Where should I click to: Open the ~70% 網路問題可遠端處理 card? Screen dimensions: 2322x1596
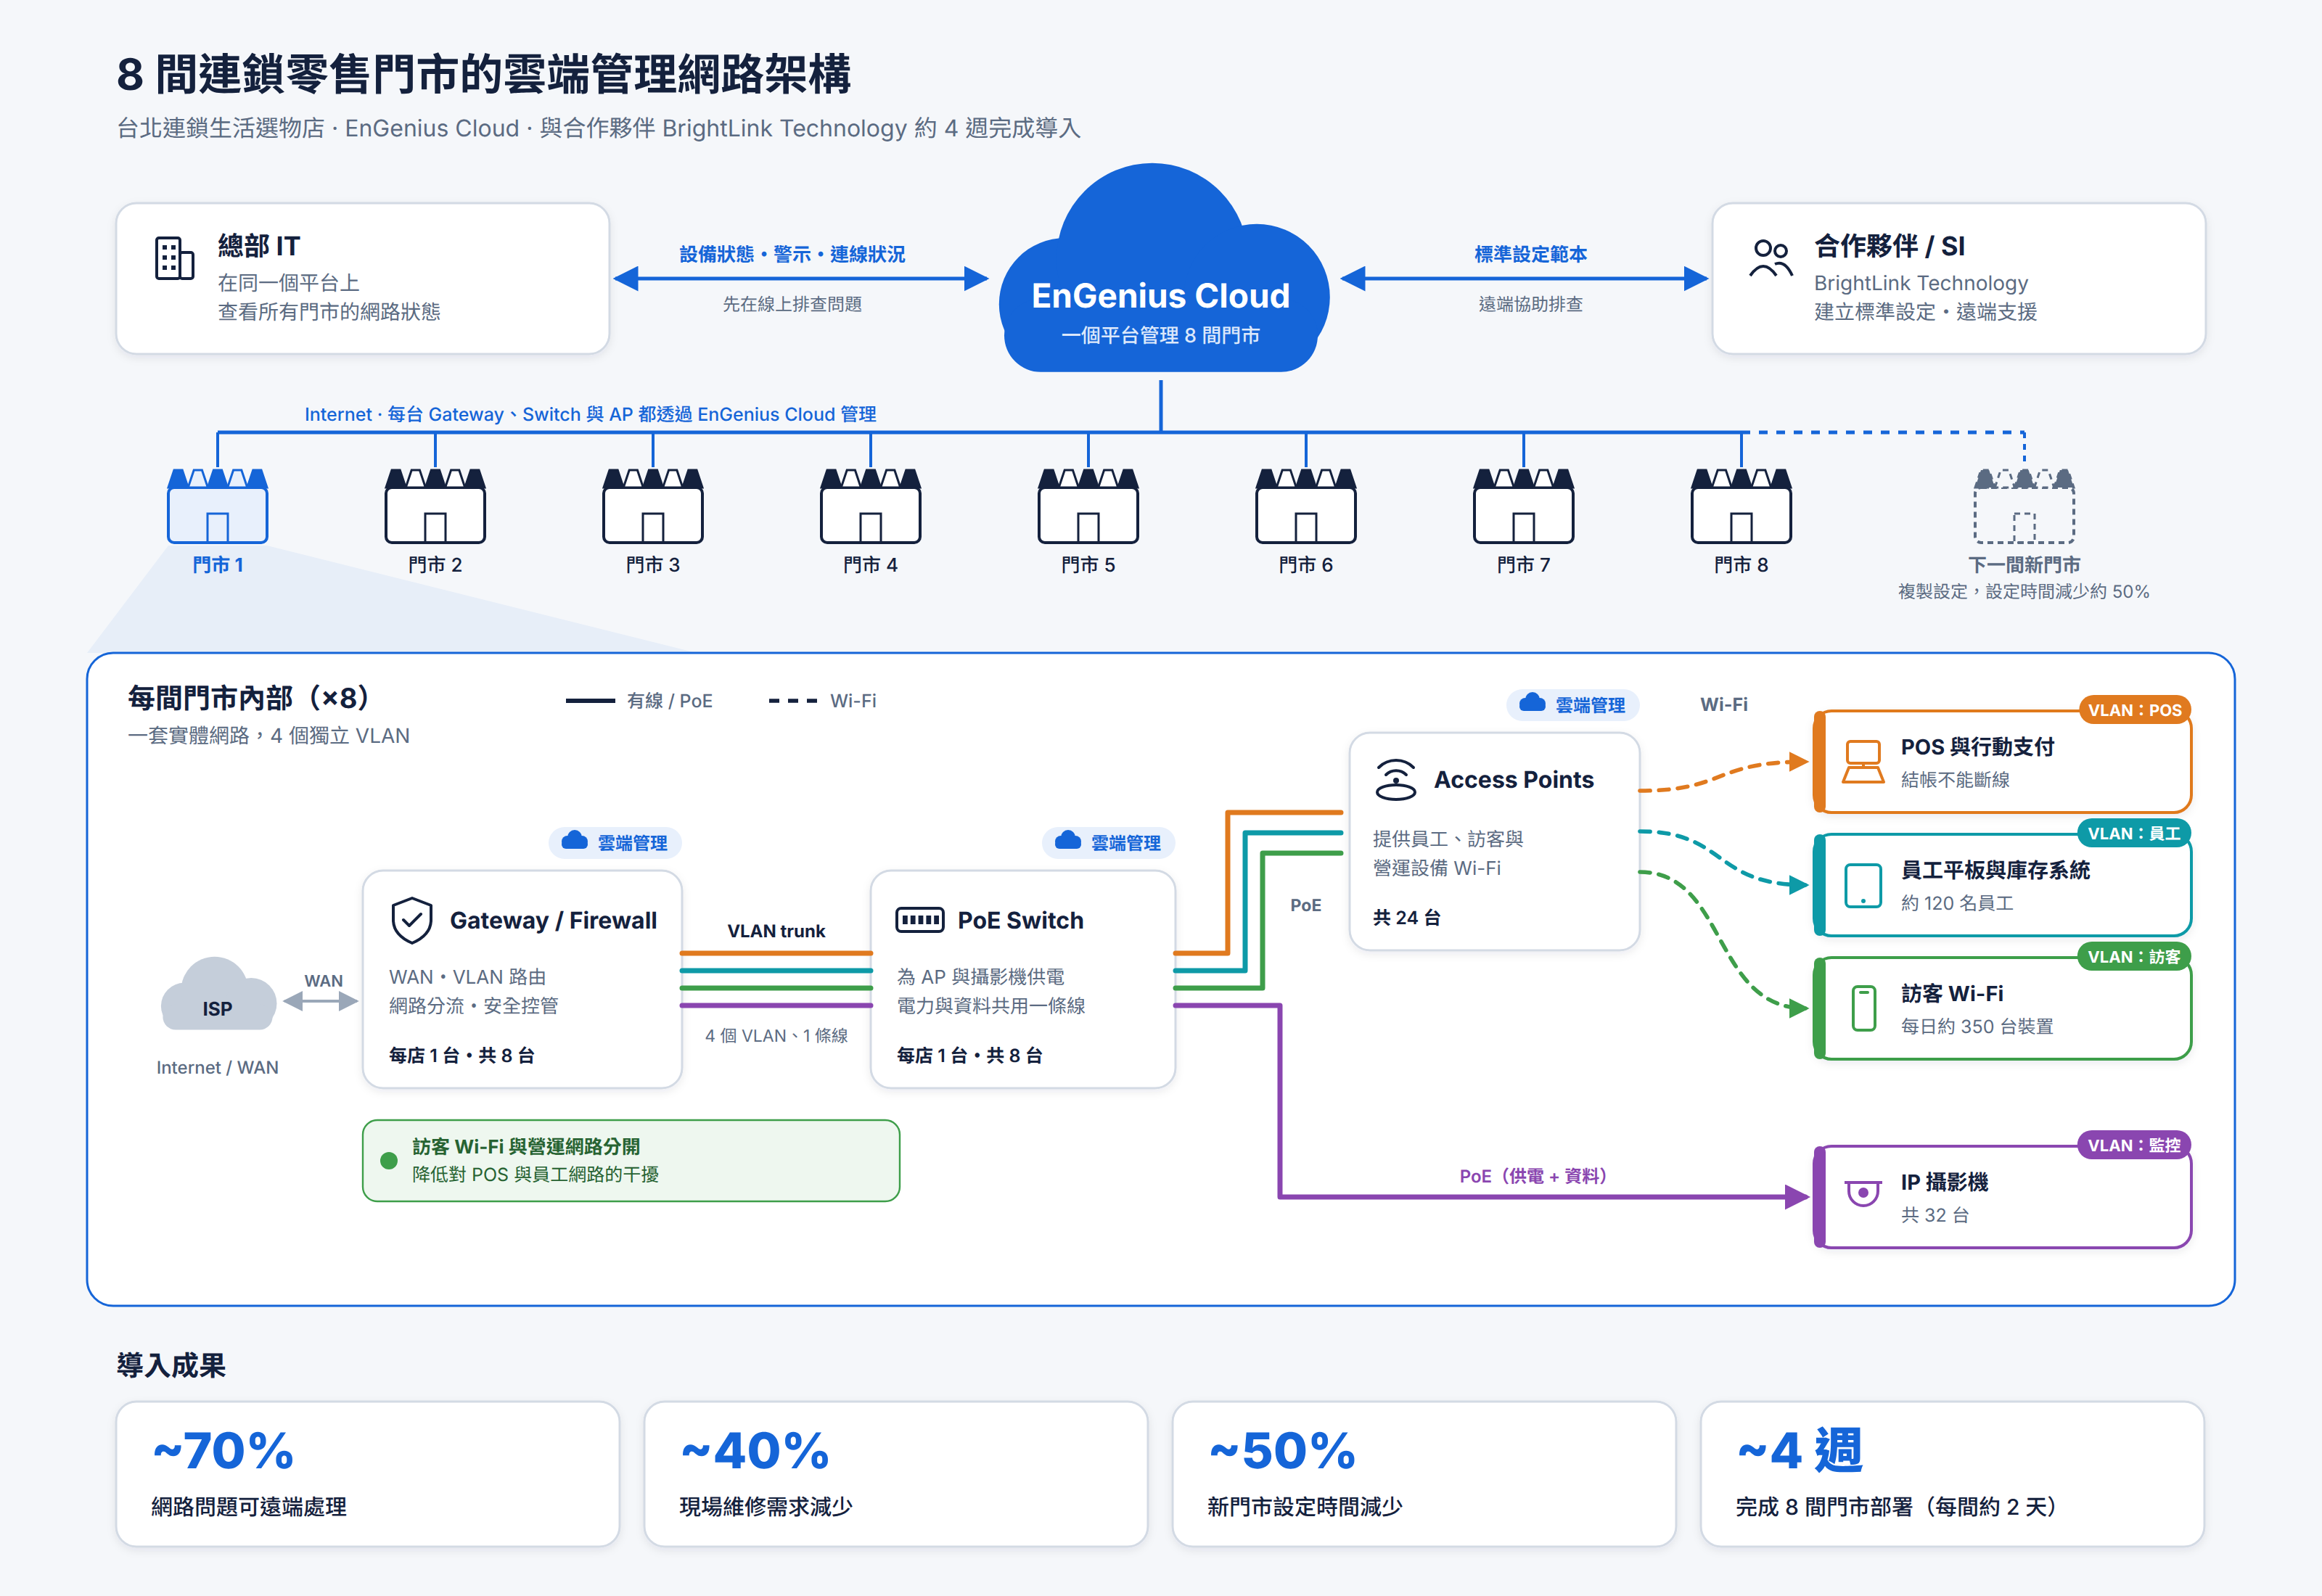click(368, 1474)
